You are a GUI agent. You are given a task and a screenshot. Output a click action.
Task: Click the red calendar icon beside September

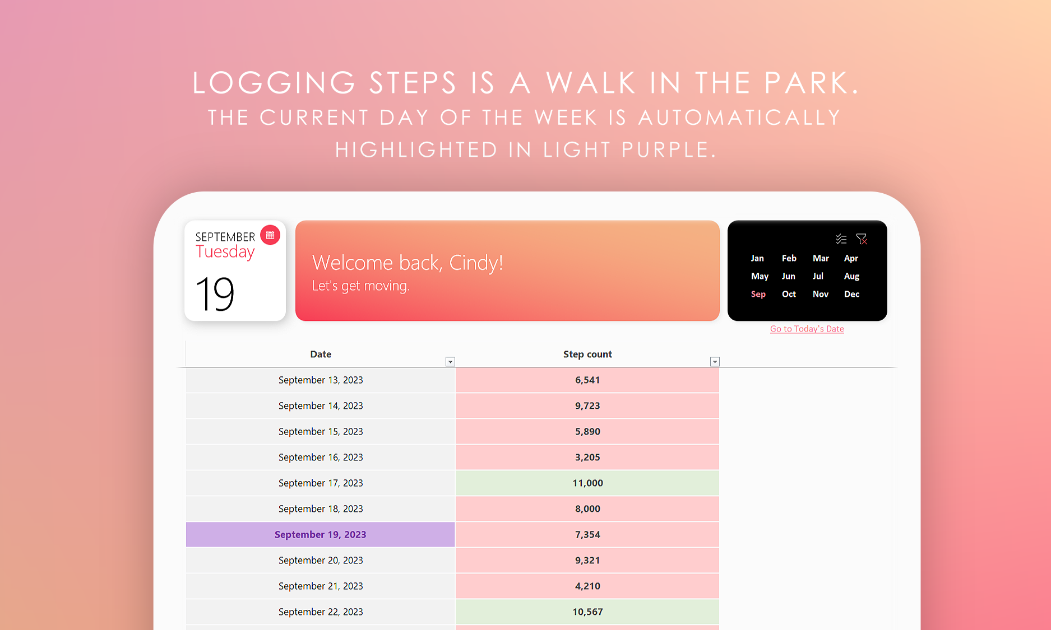point(270,235)
